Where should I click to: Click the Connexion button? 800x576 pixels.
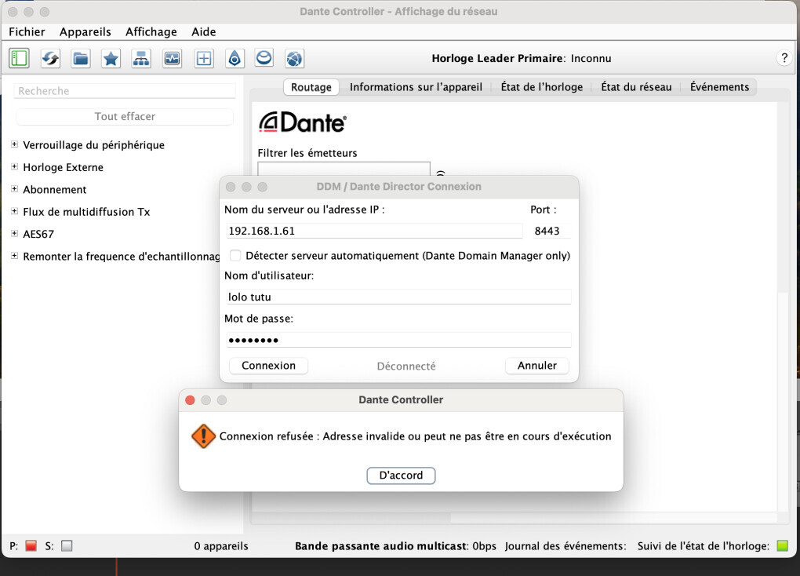click(268, 366)
